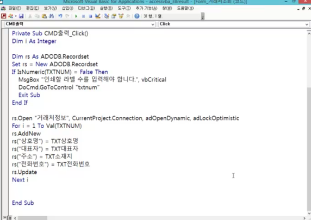Open the 편집(E) menu

(x=33, y=8)
